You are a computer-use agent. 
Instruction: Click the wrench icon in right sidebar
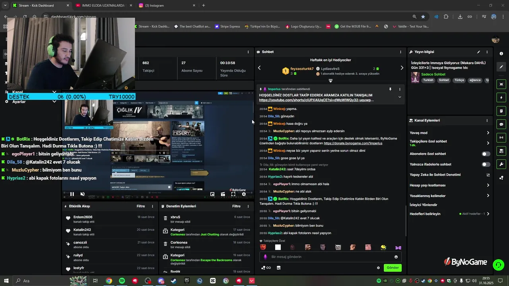[x=501, y=164]
